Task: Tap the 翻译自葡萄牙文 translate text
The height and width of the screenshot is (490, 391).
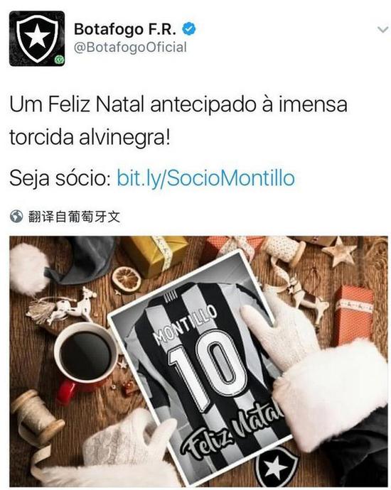Action: click(x=74, y=217)
